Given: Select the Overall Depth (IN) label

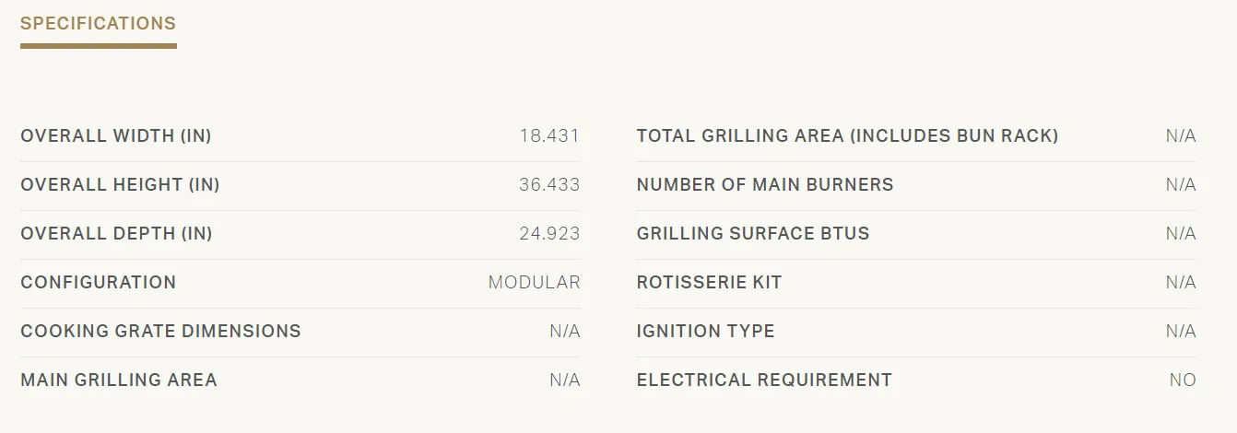Looking at the screenshot, I should pos(116,234).
